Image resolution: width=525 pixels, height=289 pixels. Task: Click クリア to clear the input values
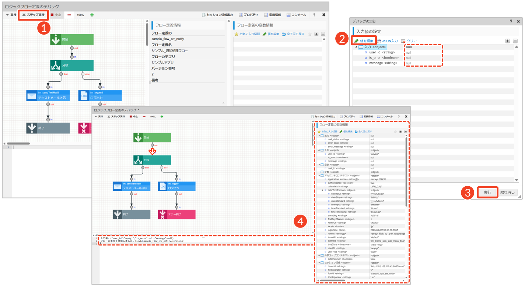pos(409,41)
